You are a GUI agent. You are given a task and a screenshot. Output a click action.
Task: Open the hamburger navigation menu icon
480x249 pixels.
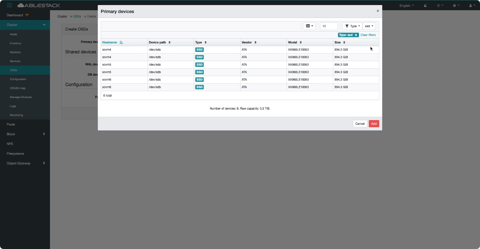(9, 5)
